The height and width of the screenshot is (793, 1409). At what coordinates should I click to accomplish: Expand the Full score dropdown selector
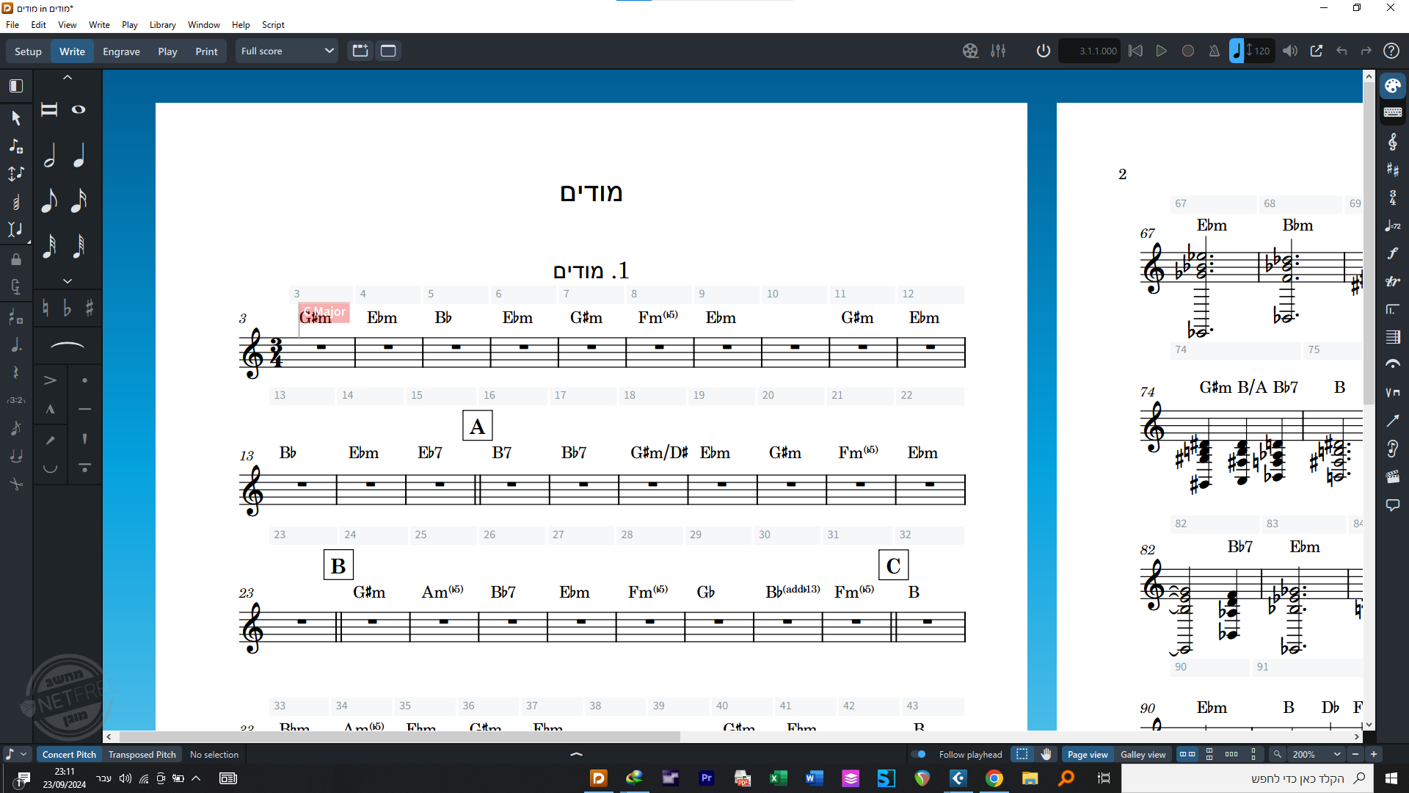[286, 51]
